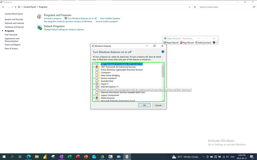Open Access from the taskbar

click(x=78, y=157)
